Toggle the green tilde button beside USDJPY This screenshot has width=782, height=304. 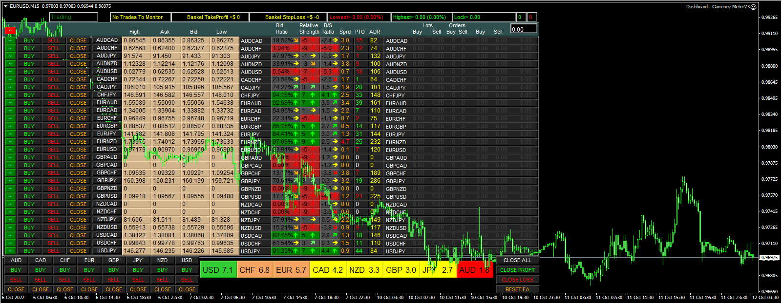(x=10, y=251)
